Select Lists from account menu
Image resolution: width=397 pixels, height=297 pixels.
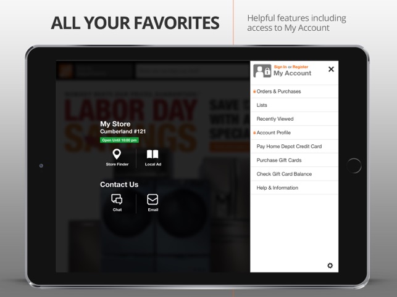pos(295,105)
